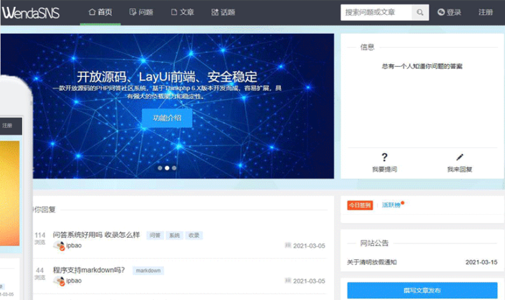Click date icon beside first 2021-03-05
The width and height of the screenshot is (505, 300).
288,245
